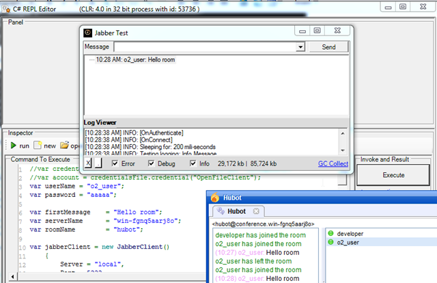The image size is (437, 283).
Task: Open the Message combo box dropdown
Action: pyautogui.click(x=300, y=47)
